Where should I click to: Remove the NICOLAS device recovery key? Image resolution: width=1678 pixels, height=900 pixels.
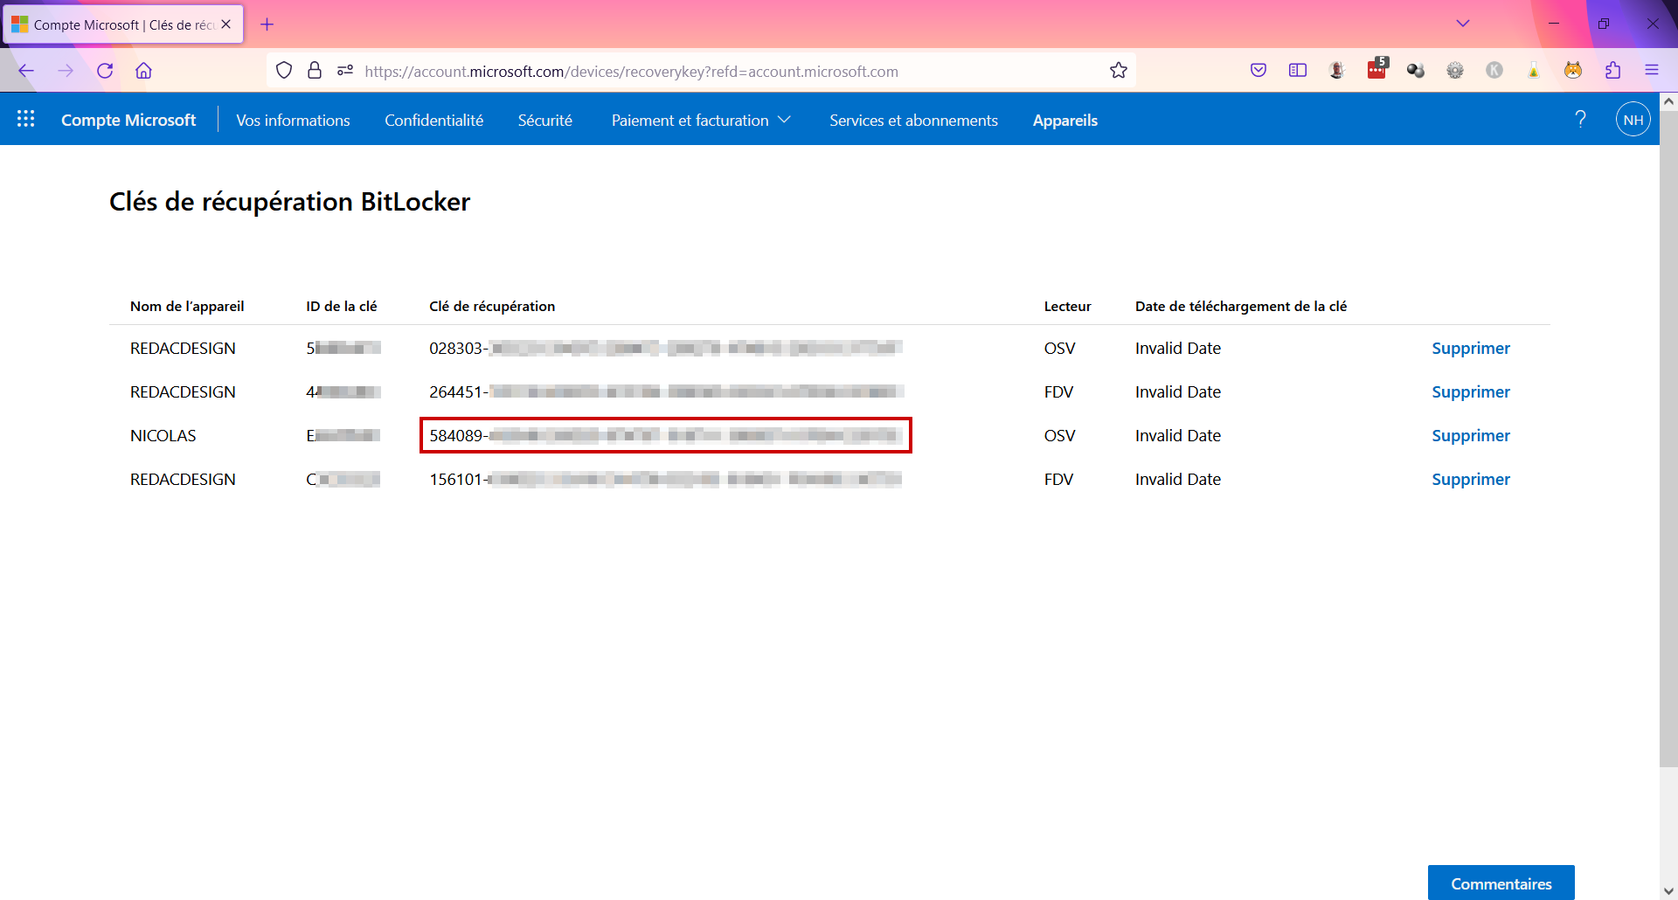pyautogui.click(x=1471, y=435)
